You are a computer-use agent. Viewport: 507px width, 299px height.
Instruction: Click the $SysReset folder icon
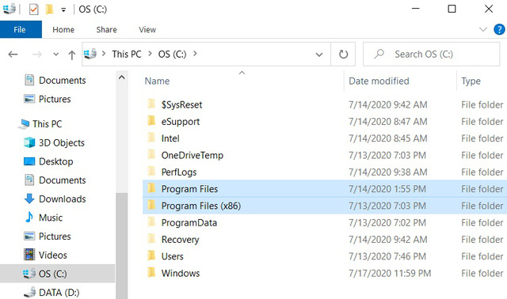(151, 104)
